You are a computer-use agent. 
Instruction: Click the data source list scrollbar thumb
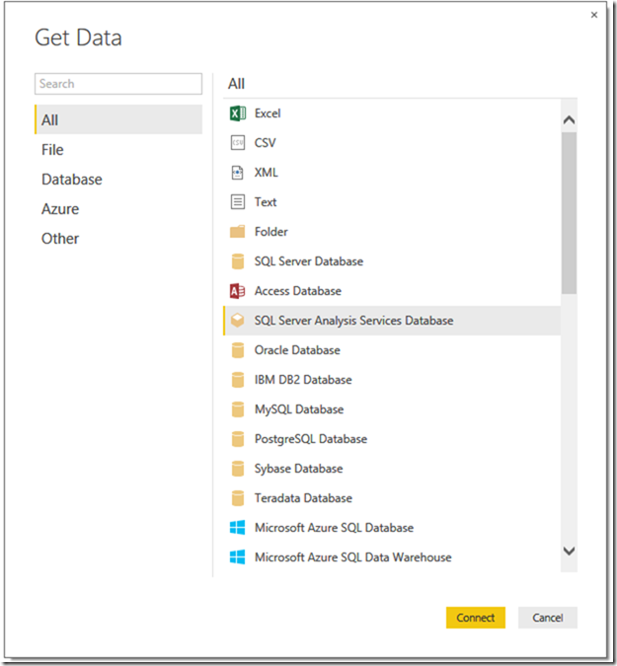pos(569,213)
